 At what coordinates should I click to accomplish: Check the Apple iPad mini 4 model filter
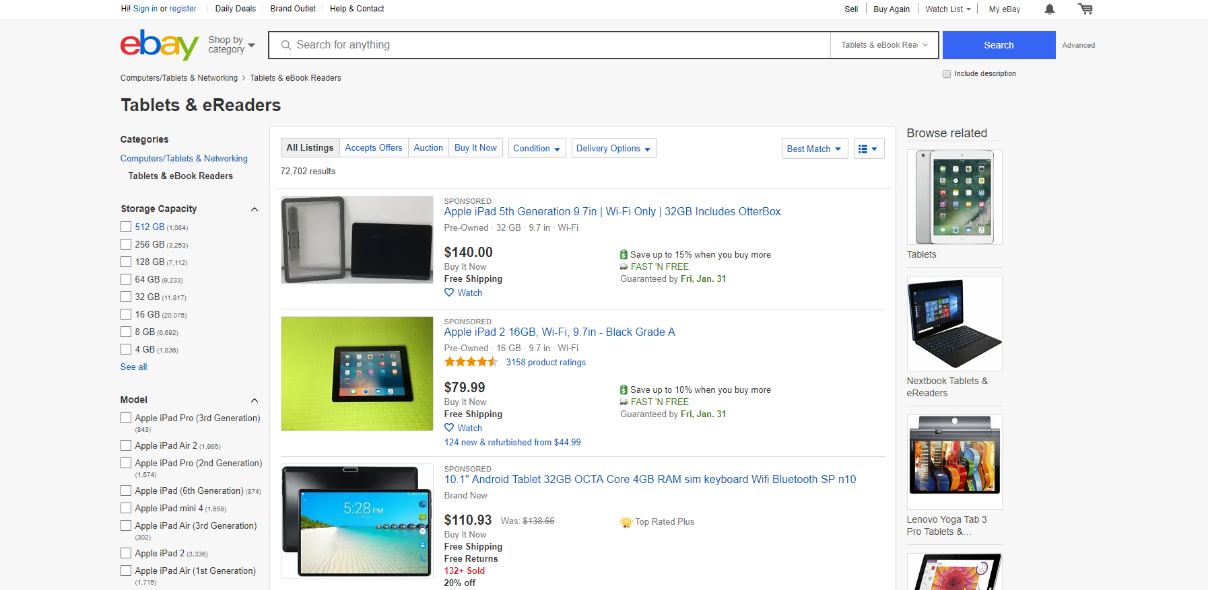(x=126, y=508)
